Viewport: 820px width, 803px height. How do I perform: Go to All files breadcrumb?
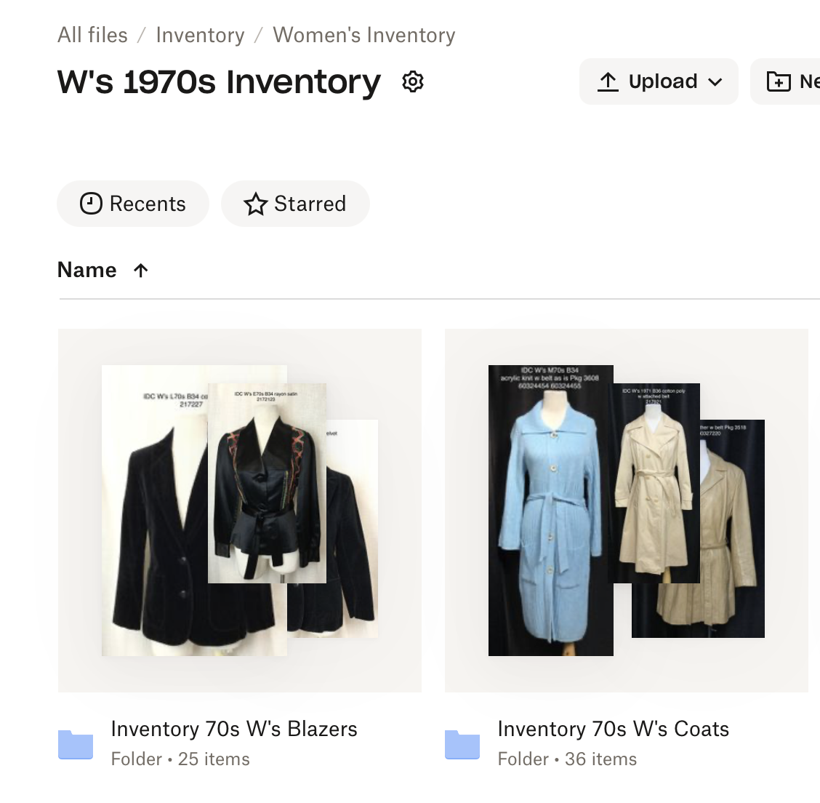92,35
